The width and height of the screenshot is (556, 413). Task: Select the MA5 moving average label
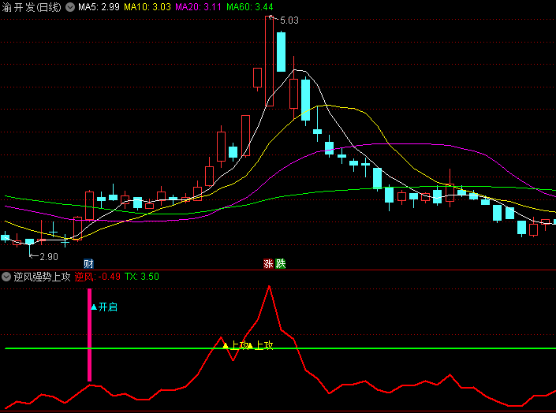coord(99,7)
